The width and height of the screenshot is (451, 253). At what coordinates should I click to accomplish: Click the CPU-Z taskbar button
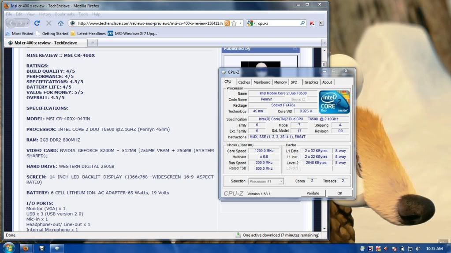click(x=57, y=248)
